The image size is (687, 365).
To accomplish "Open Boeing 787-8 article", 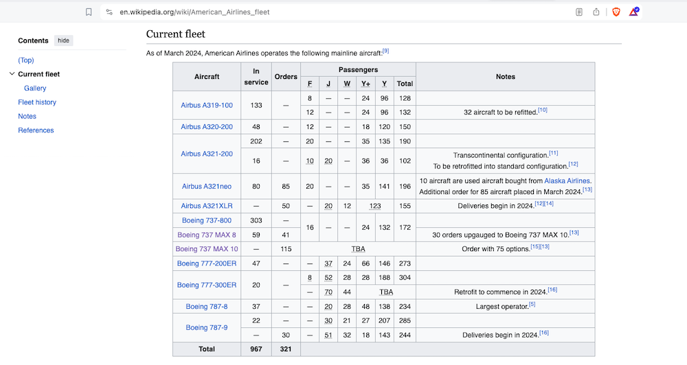I will point(207,307).
